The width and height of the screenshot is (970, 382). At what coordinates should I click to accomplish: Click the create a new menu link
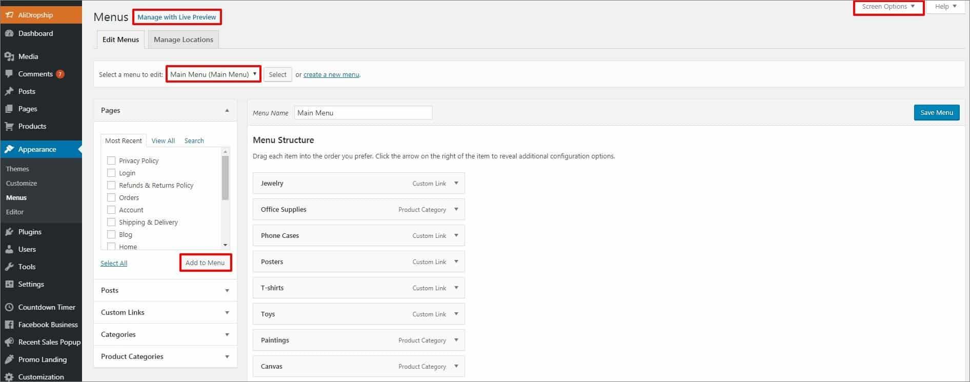(x=331, y=74)
